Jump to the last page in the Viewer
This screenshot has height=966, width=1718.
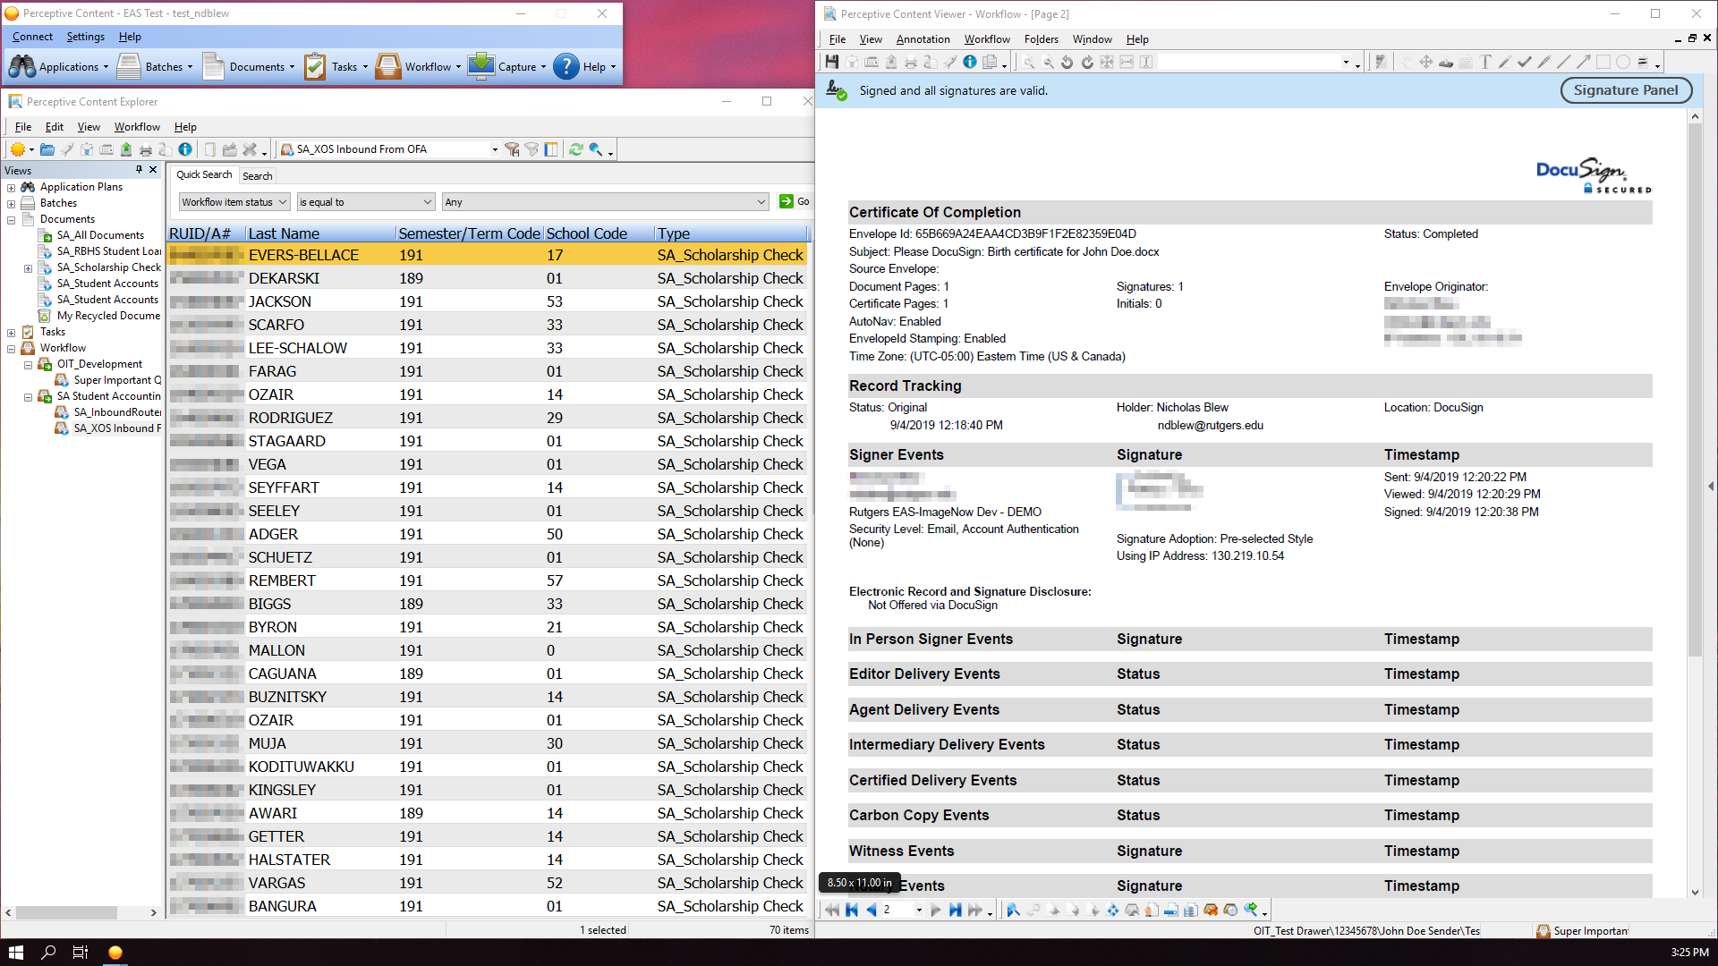[956, 910]
